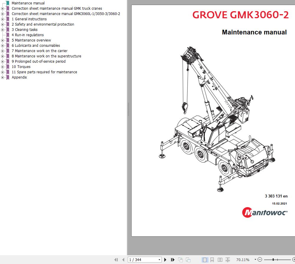Expand the Appendix bookmark node
Screen dimensions: 295x264
(x=2, y=77)
